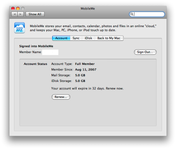Click the 'Account Status' label
Image resolution: width=176 pixels, height=149 pixels.
(35, 64)
